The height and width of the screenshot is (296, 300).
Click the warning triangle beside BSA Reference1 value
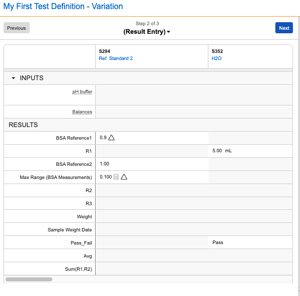click(x=111, y=138)
